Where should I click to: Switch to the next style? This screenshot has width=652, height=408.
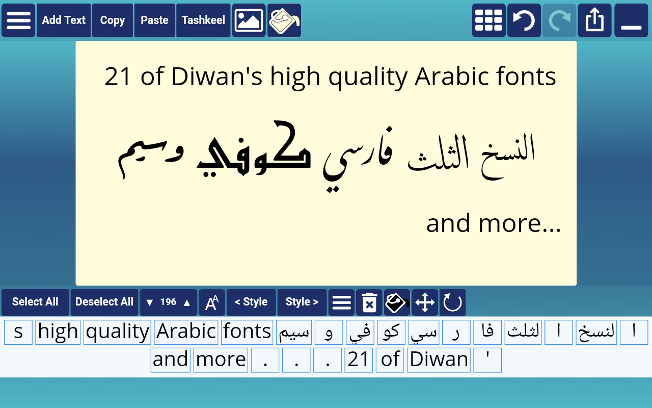pos(302,302)
